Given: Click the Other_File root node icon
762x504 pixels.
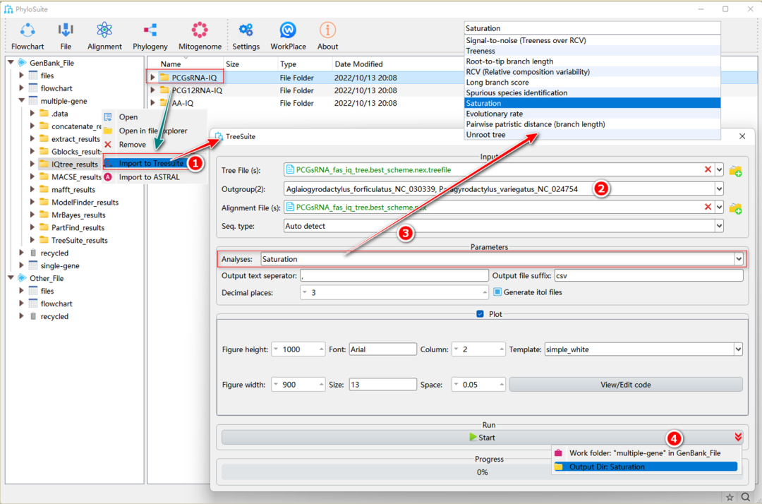Looking at the screenshot, I should coord(22,278).
